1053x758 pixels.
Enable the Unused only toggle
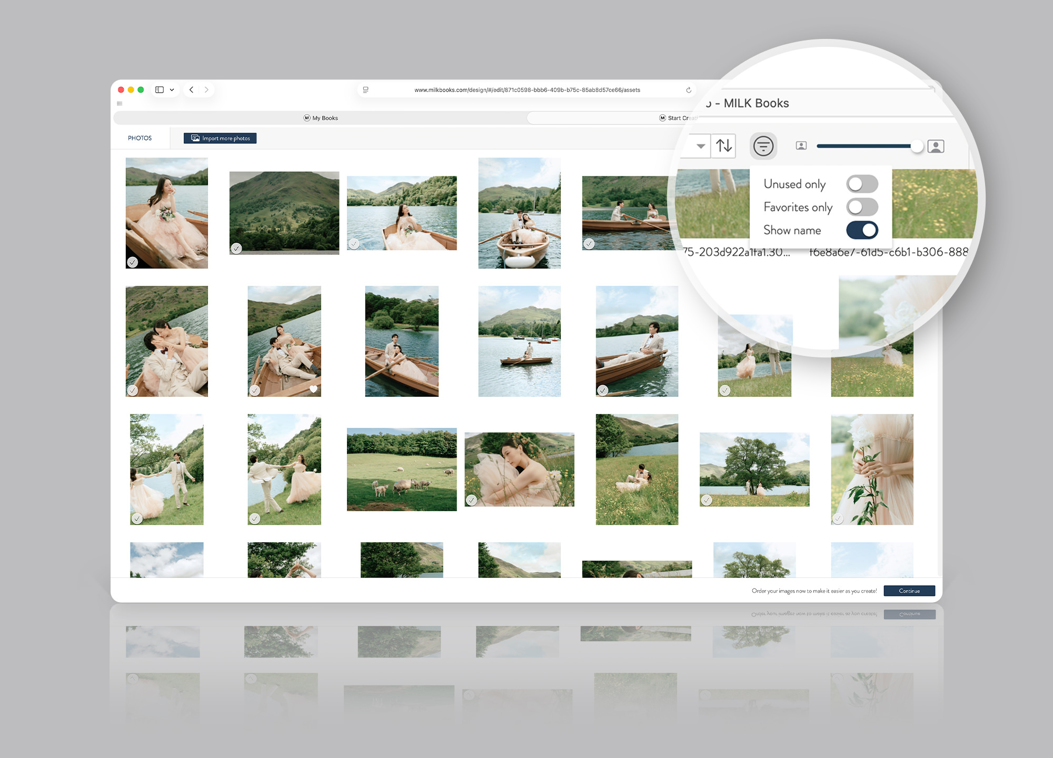pyautogui.click(x=862, y=184)
